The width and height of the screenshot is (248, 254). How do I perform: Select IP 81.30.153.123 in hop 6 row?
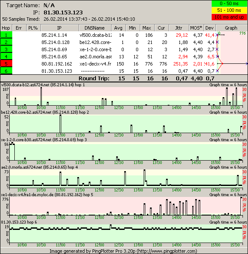pos(57,71)
